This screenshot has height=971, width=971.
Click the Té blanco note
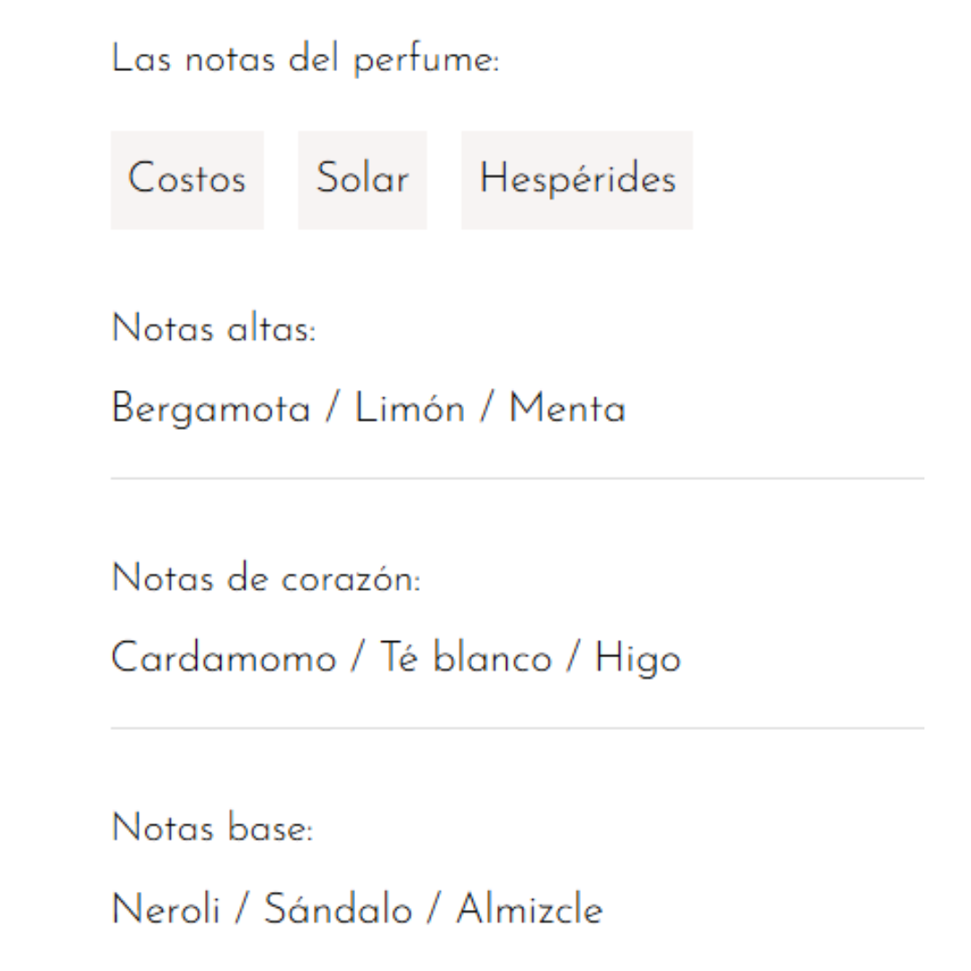pyautogui.click(x=466, y=660)
